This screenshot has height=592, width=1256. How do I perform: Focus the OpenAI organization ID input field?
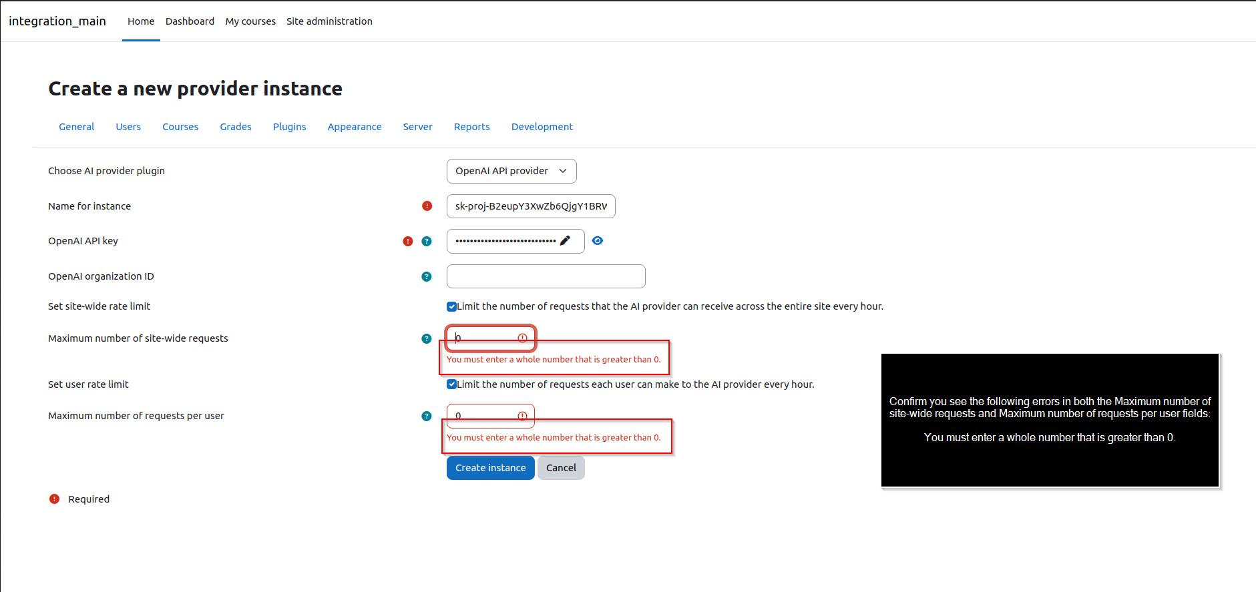tap(546, 276)
